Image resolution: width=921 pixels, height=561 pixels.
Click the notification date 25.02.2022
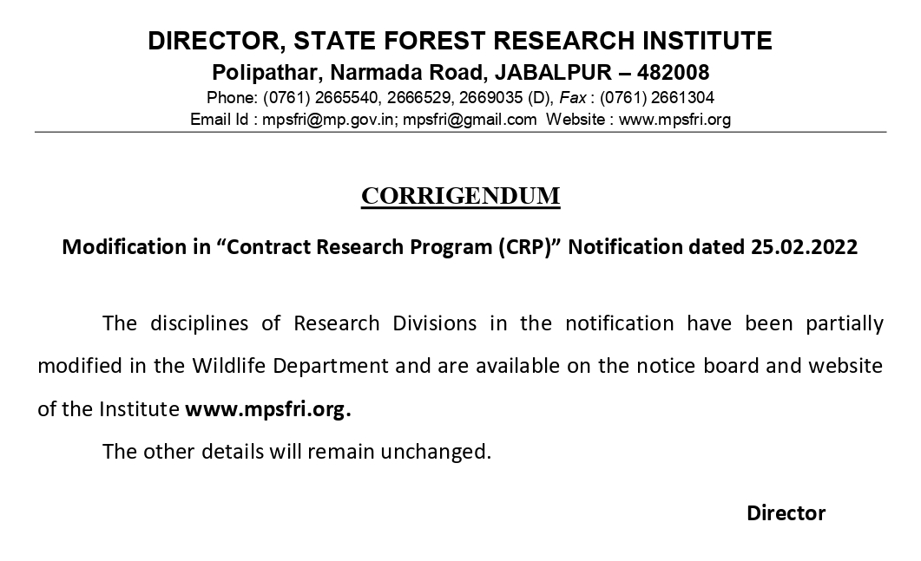[x=804, y=246]
